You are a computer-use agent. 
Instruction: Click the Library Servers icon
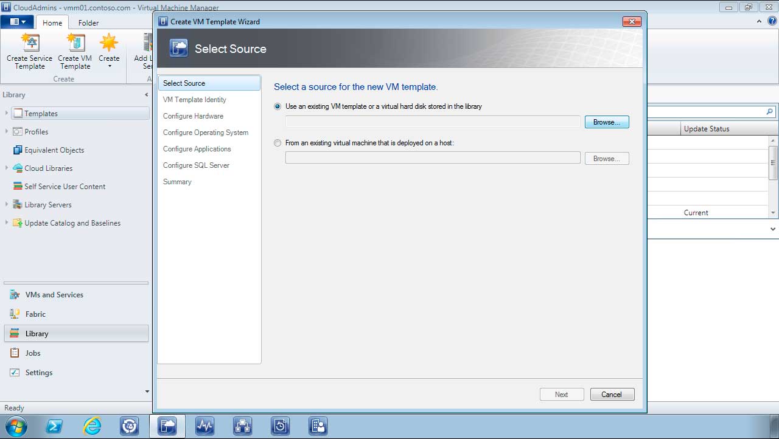tap(18, 204)
